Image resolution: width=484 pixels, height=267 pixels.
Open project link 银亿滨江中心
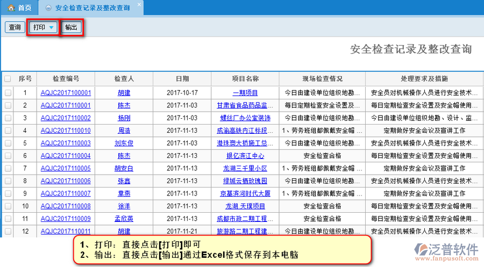(x=245, y=156)
